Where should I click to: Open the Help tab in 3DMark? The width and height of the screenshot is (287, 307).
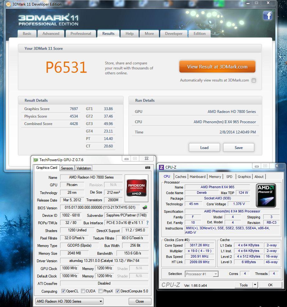click(x=129, y=34)
